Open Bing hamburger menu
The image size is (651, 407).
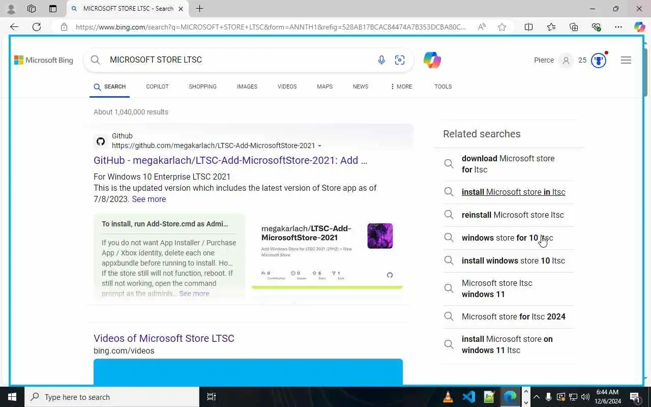click(x=626, y=60)
